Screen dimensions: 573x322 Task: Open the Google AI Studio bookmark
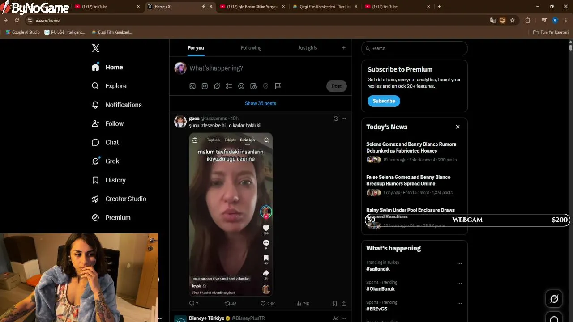coord(22,32)
